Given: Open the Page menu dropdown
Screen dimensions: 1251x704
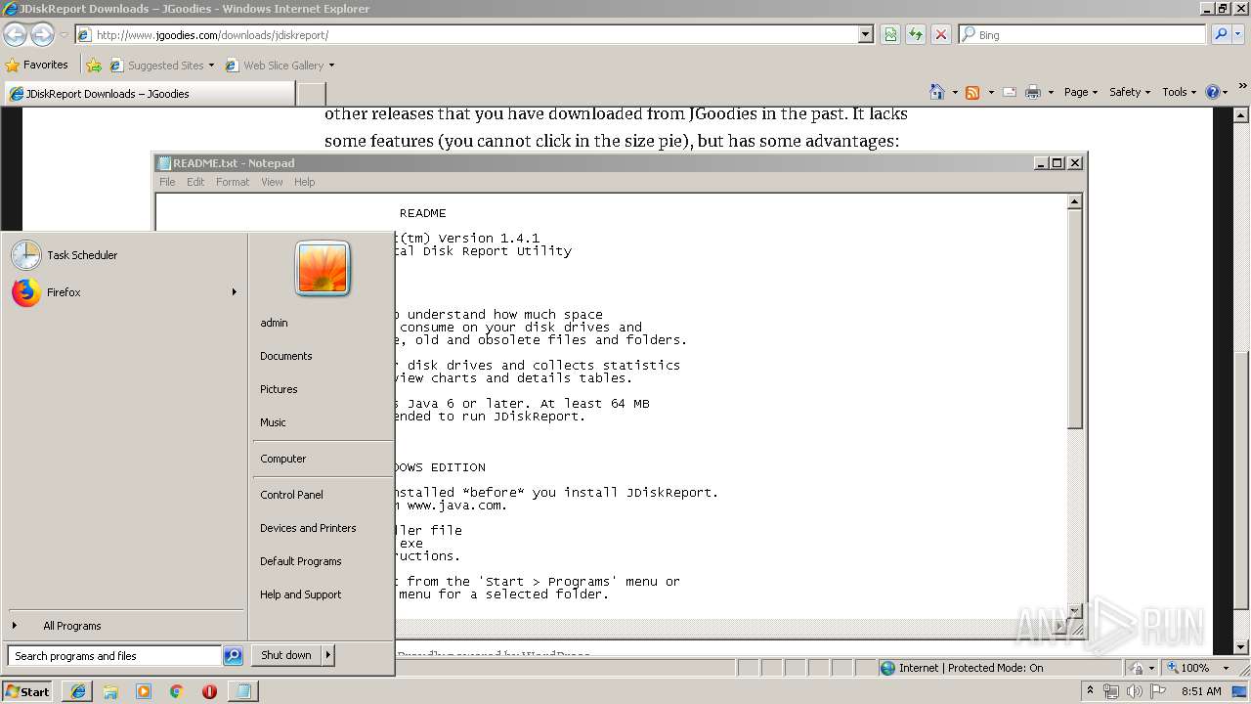Looking at the screenshot, I should pyautogui.click(x=1080, y=92).
